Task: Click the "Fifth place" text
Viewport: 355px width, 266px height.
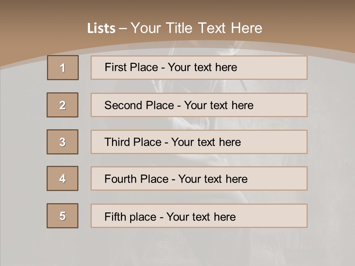Action: tap(130, 216)
